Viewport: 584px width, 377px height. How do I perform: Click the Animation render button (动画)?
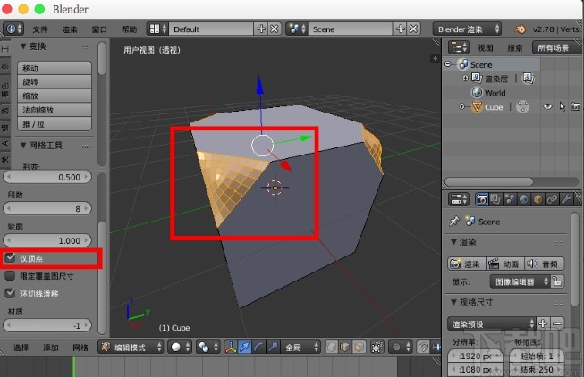(x=505, y=264)
